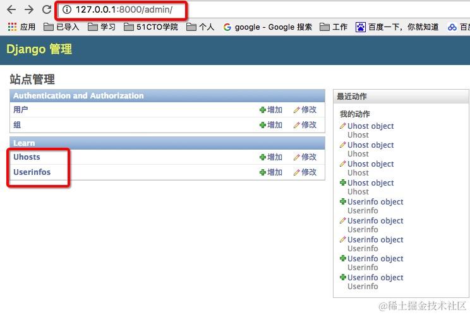
Task: Click 增加 in the Userinfos row
Action: point(271,172)
